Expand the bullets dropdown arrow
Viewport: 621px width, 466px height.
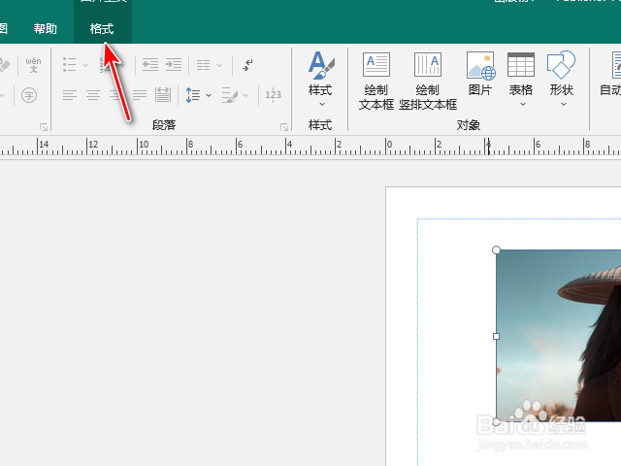(85, 65)
